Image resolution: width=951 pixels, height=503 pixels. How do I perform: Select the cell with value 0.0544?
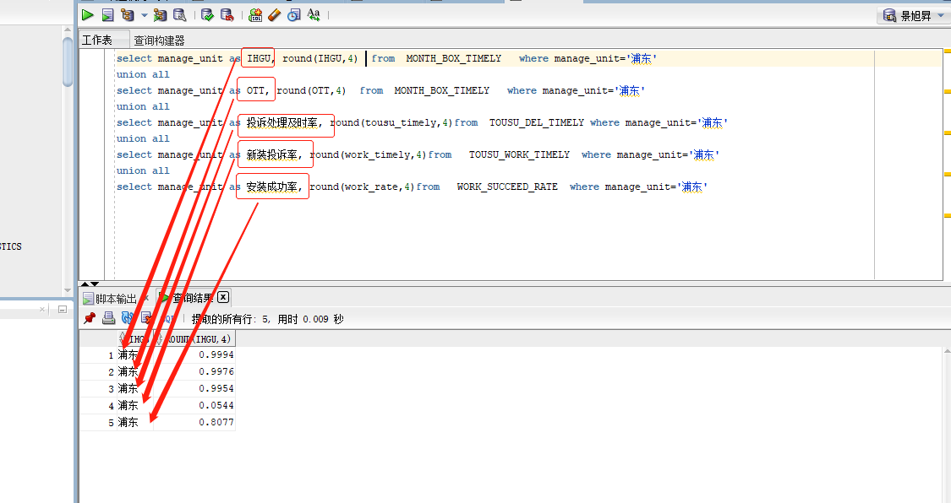(194, 406)
